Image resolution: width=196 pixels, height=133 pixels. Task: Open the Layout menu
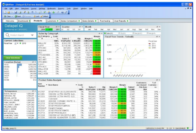pos(34,9)
